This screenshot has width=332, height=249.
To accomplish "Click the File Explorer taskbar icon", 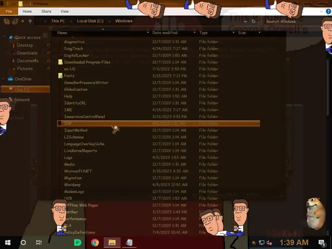I will pos(112,243).
